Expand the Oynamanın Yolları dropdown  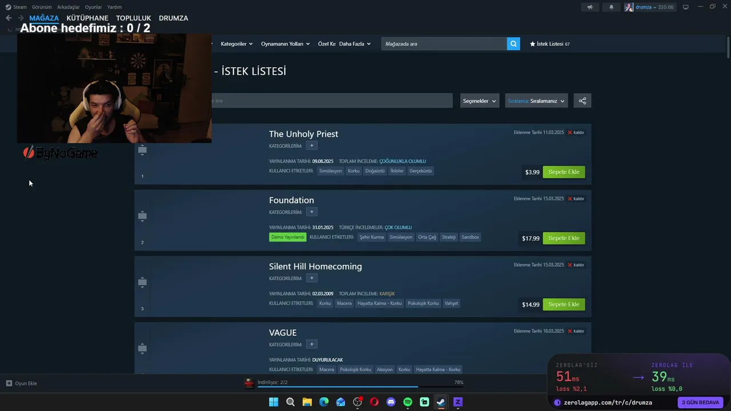[286, 44]
